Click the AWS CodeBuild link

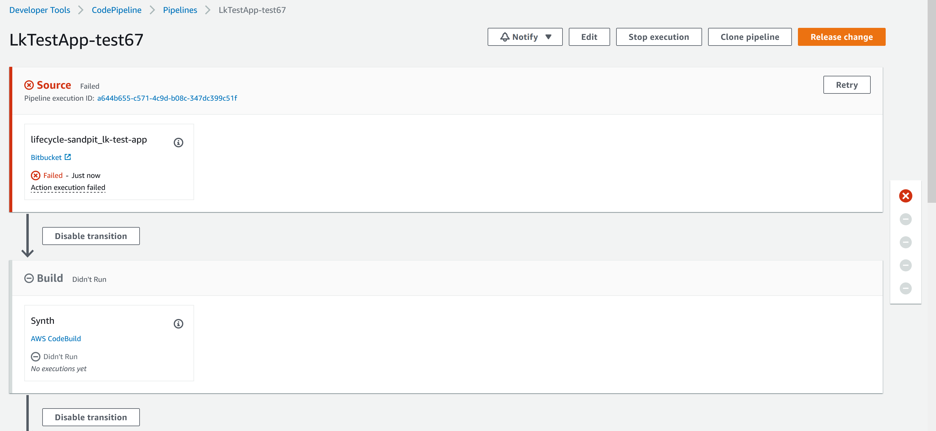56,338
